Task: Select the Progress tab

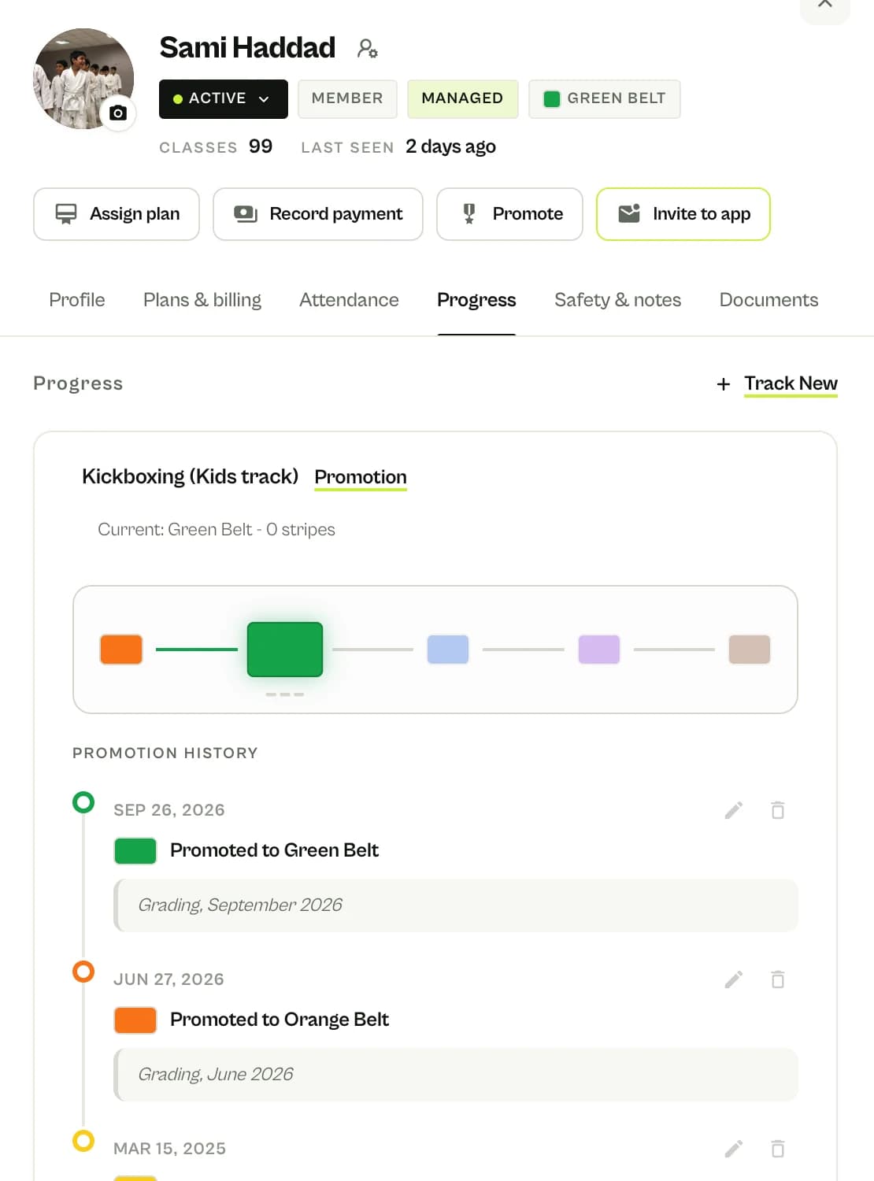Action: point(476,300)
